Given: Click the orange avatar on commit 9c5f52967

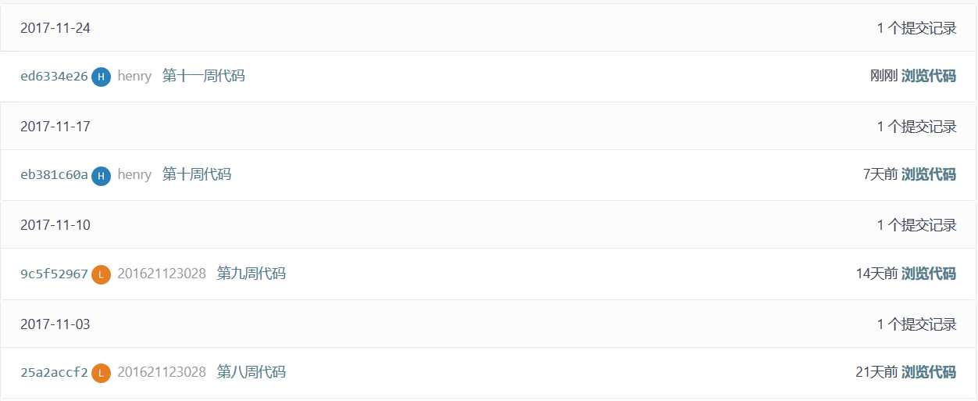Looking at the screenshot, I should [101, 274].
